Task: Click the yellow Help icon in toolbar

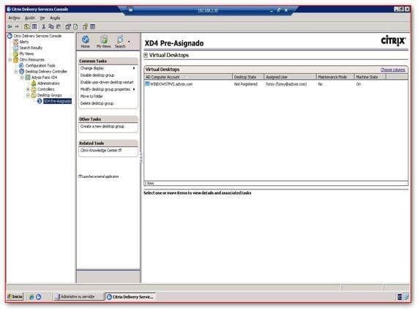Action: 85,26
